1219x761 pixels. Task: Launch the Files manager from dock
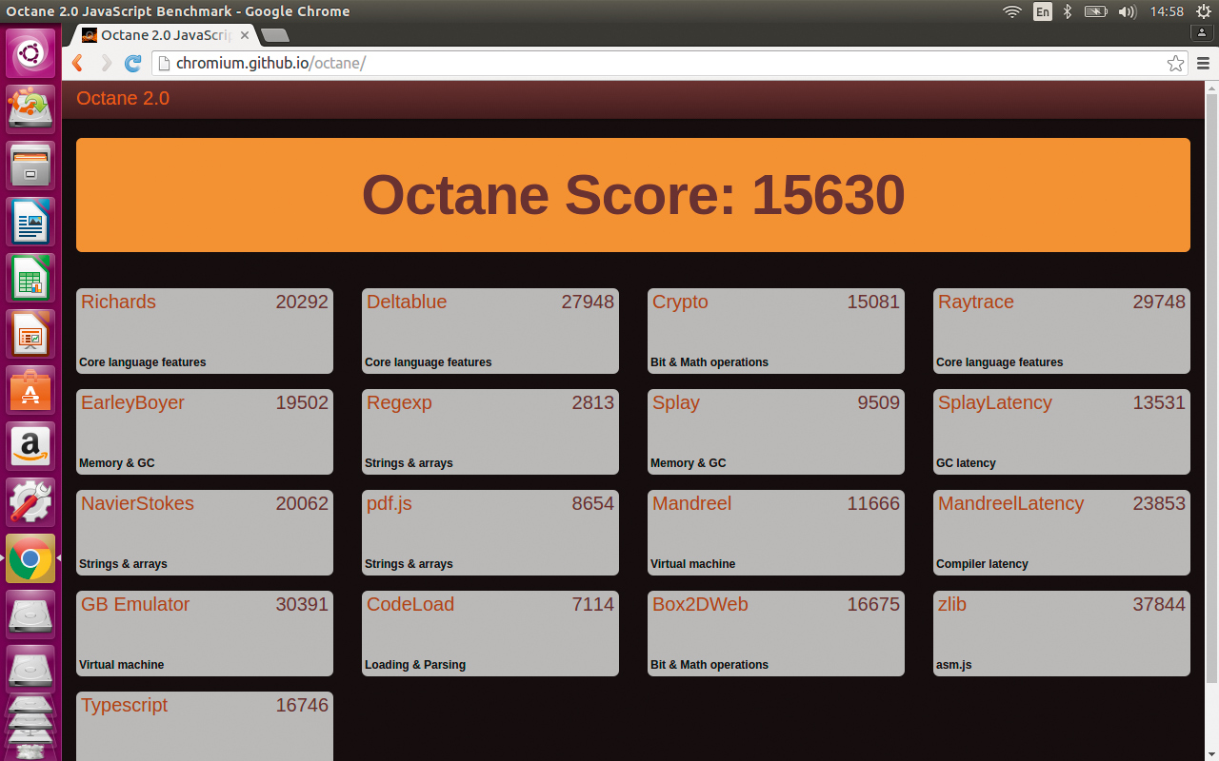click(30, 166)
